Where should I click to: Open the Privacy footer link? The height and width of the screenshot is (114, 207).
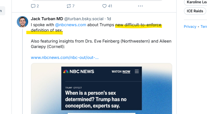[x=190, y=26]
